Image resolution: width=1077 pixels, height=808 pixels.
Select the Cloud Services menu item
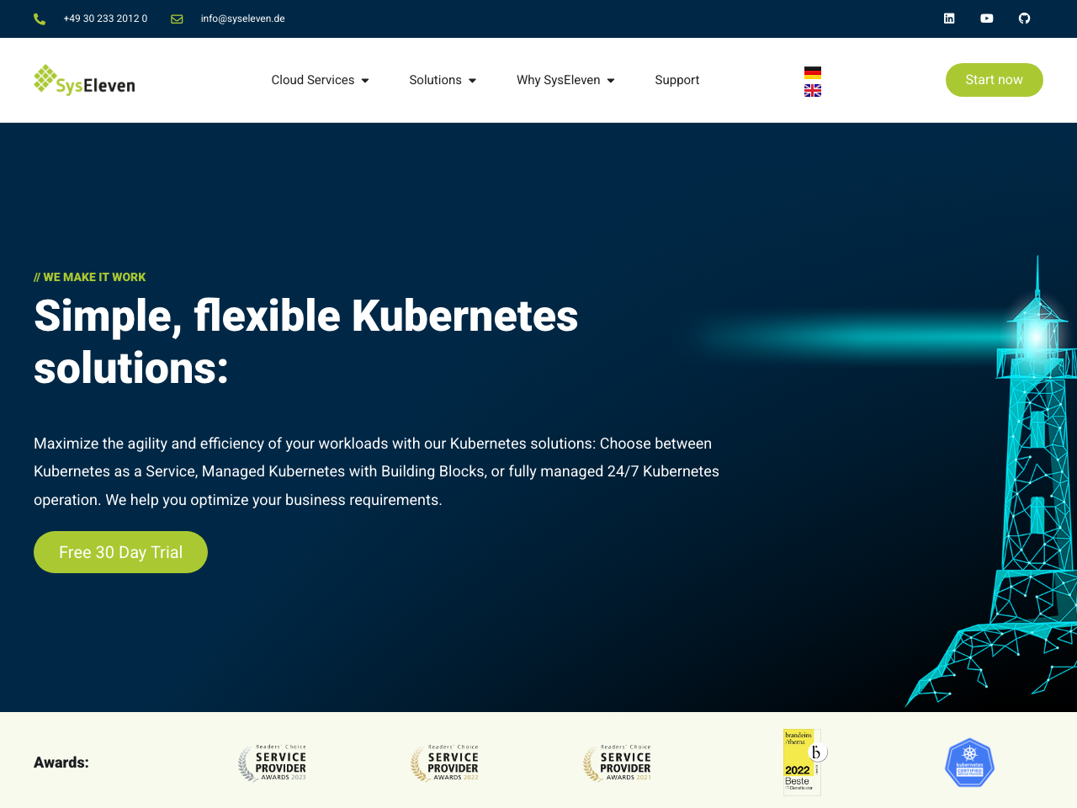pos(312,80)
